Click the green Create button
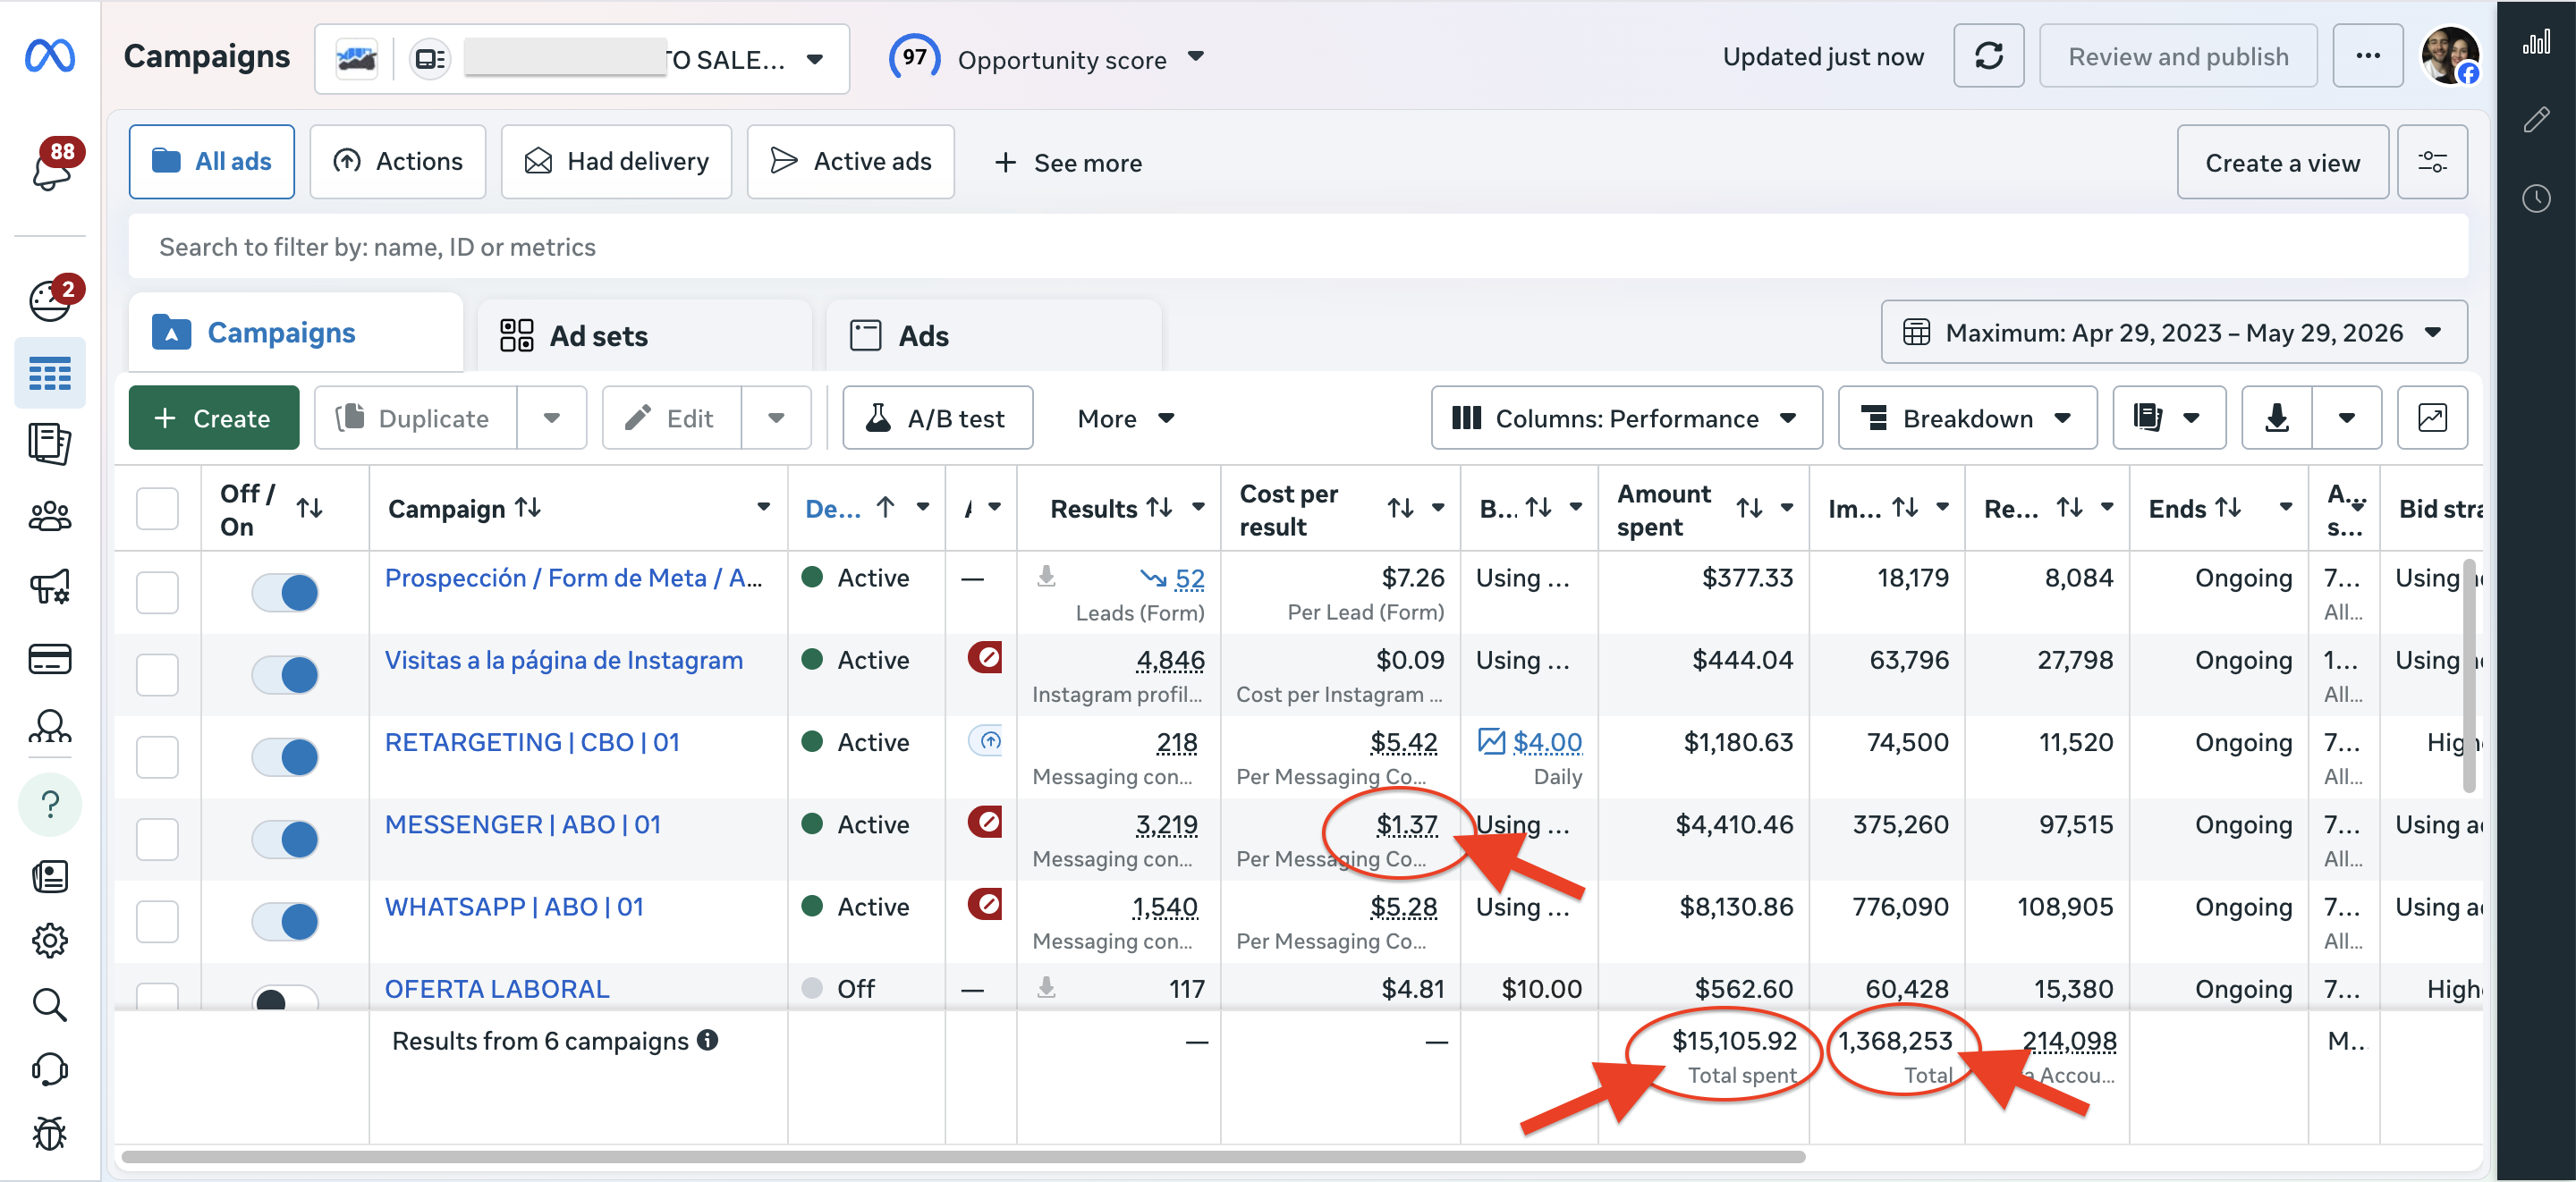Screen dimensions: 2576x1182 (213, 418)
